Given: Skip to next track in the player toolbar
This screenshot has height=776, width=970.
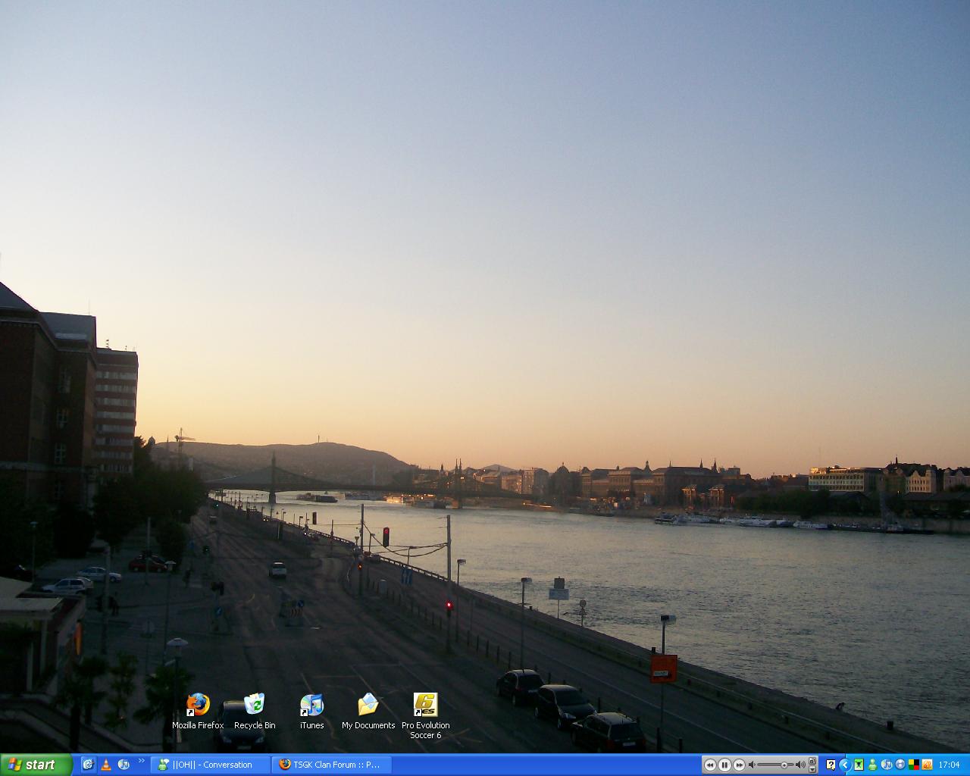Looking at the screenshot, I should (x=739, y=765).
